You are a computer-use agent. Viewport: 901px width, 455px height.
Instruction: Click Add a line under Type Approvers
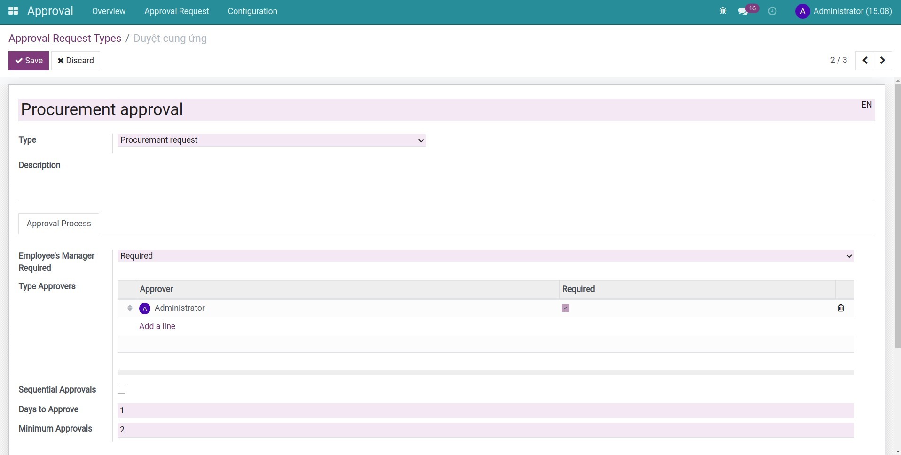[x=157, y=326]
